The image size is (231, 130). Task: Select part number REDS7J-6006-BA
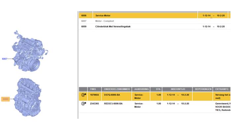pos(113,104)
